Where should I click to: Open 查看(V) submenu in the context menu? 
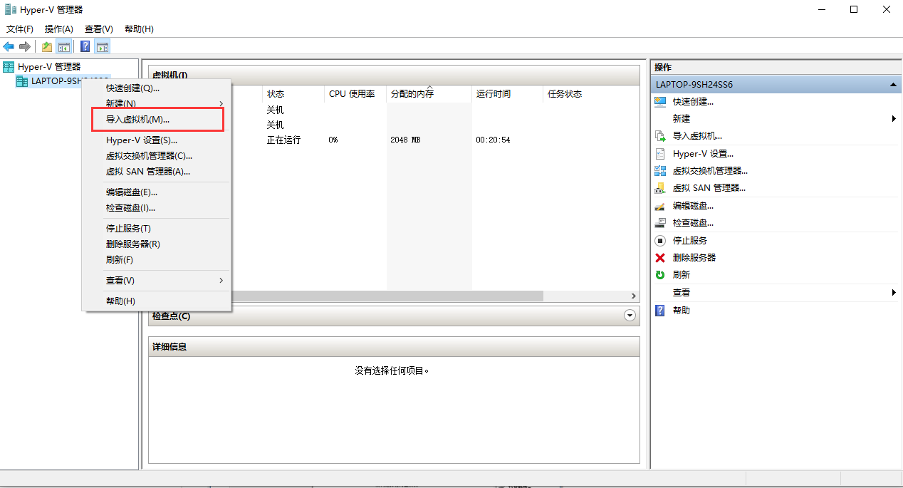point(157,281)
